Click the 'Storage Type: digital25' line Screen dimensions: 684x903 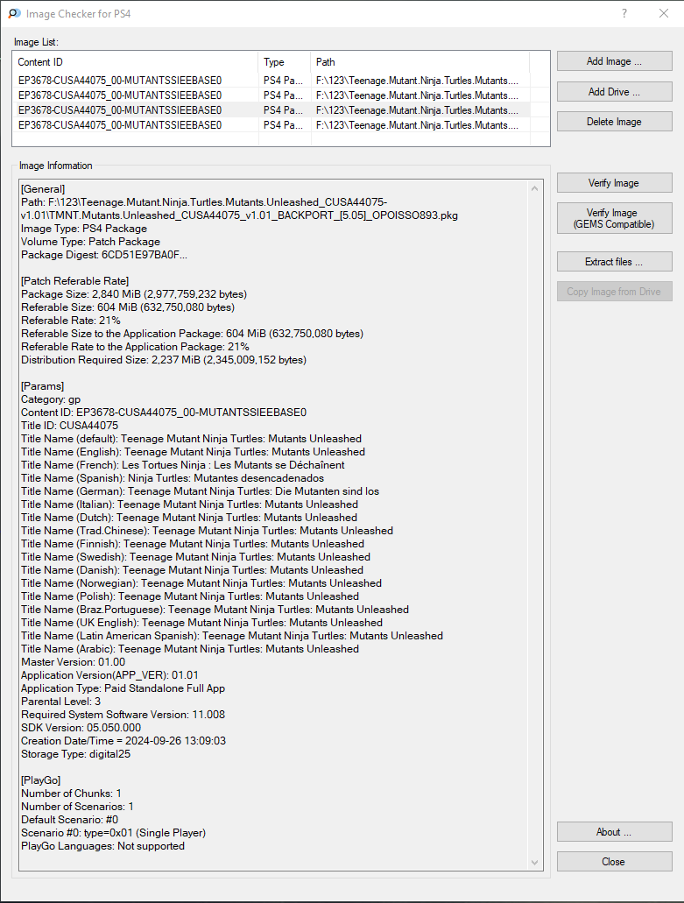pyautogui.click(x=76, y=754)
